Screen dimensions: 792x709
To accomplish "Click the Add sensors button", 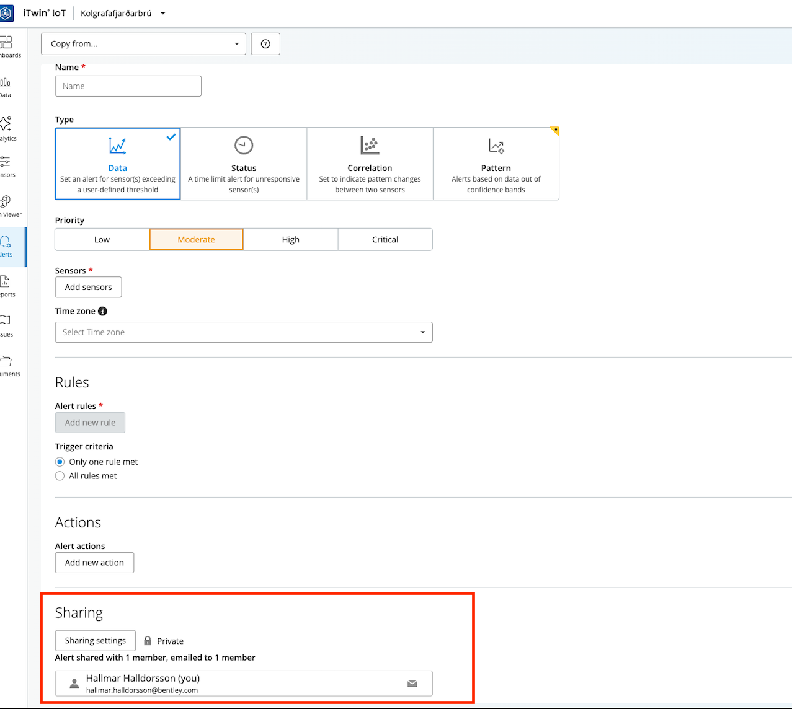I will point(88,287).
